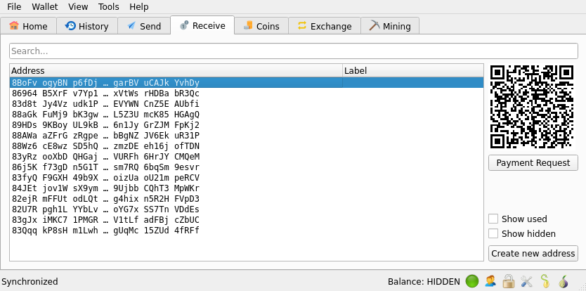586x291 pixels.
Task: Go to the Send tab
Action: pos(143,27)
